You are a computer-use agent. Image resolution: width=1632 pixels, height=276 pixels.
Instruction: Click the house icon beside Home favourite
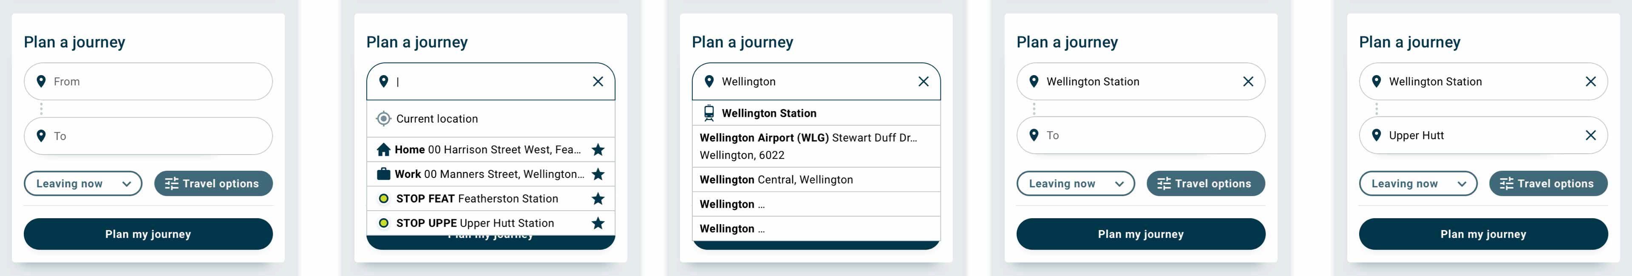click(x=383, y=150)
